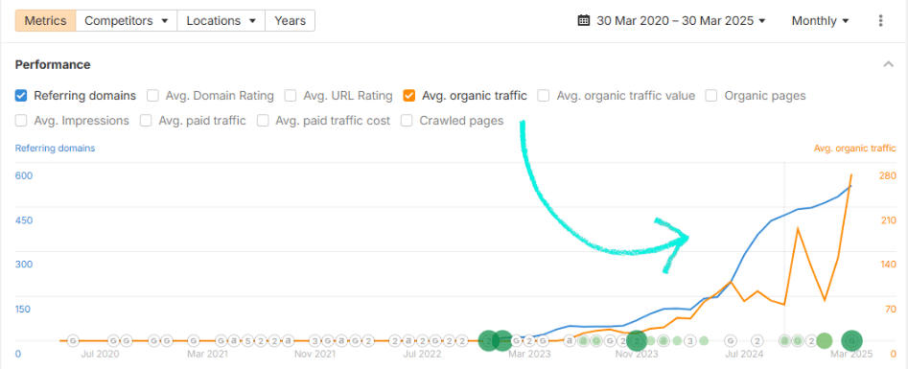The image size is (908, 369).
Task: Click the calendar icon beside date range
Action: (x=584, y=21)
